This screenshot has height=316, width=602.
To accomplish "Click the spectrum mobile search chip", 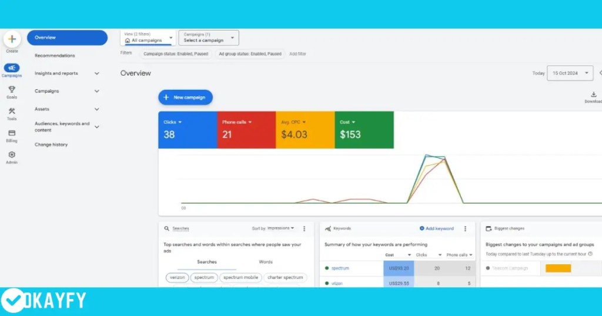I will 240,277.
